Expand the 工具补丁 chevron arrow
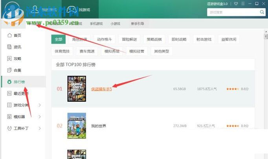 [40, 128]
